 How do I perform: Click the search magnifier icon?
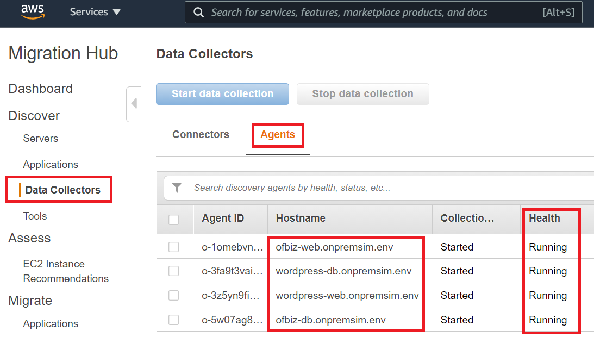198,13
